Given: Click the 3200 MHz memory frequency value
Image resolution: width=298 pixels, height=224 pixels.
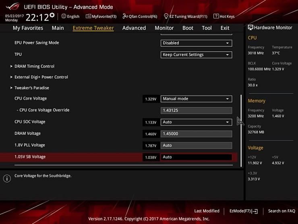Looking at the screenshot, I should [x=256, y=116].
